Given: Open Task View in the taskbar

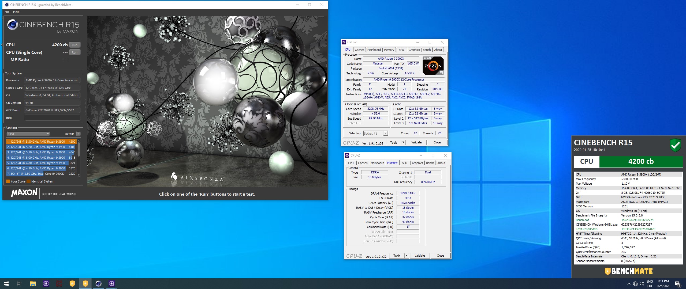Looking at the screenshot, I should (19, 284).
